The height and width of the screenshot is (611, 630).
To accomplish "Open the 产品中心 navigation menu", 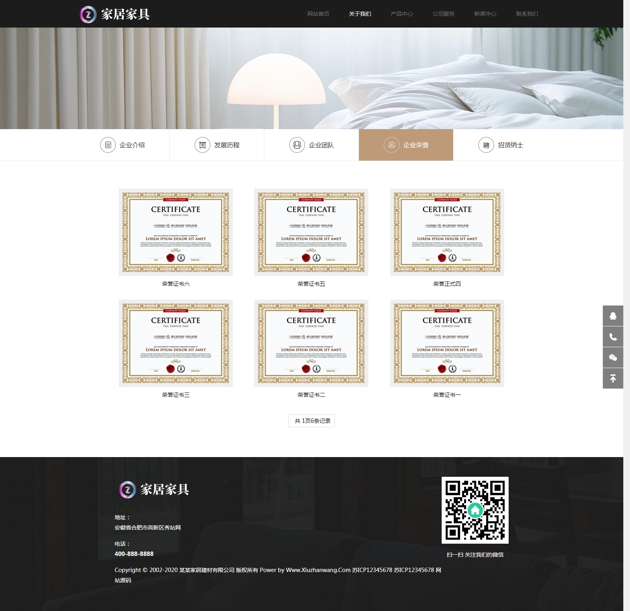I will [401, 14].
